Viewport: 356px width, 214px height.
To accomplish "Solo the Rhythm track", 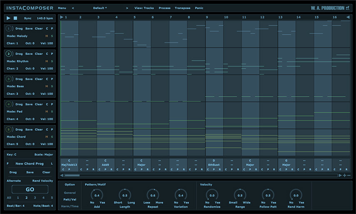I will [52, 61].
